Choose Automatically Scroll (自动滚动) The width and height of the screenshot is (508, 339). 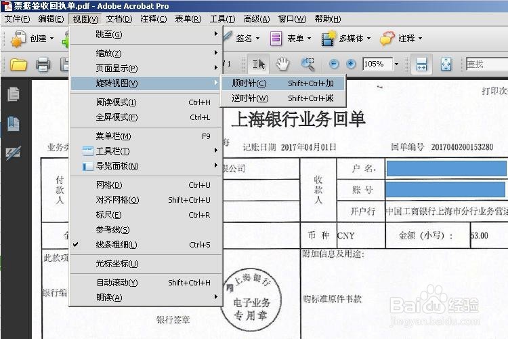click(147, 283)
